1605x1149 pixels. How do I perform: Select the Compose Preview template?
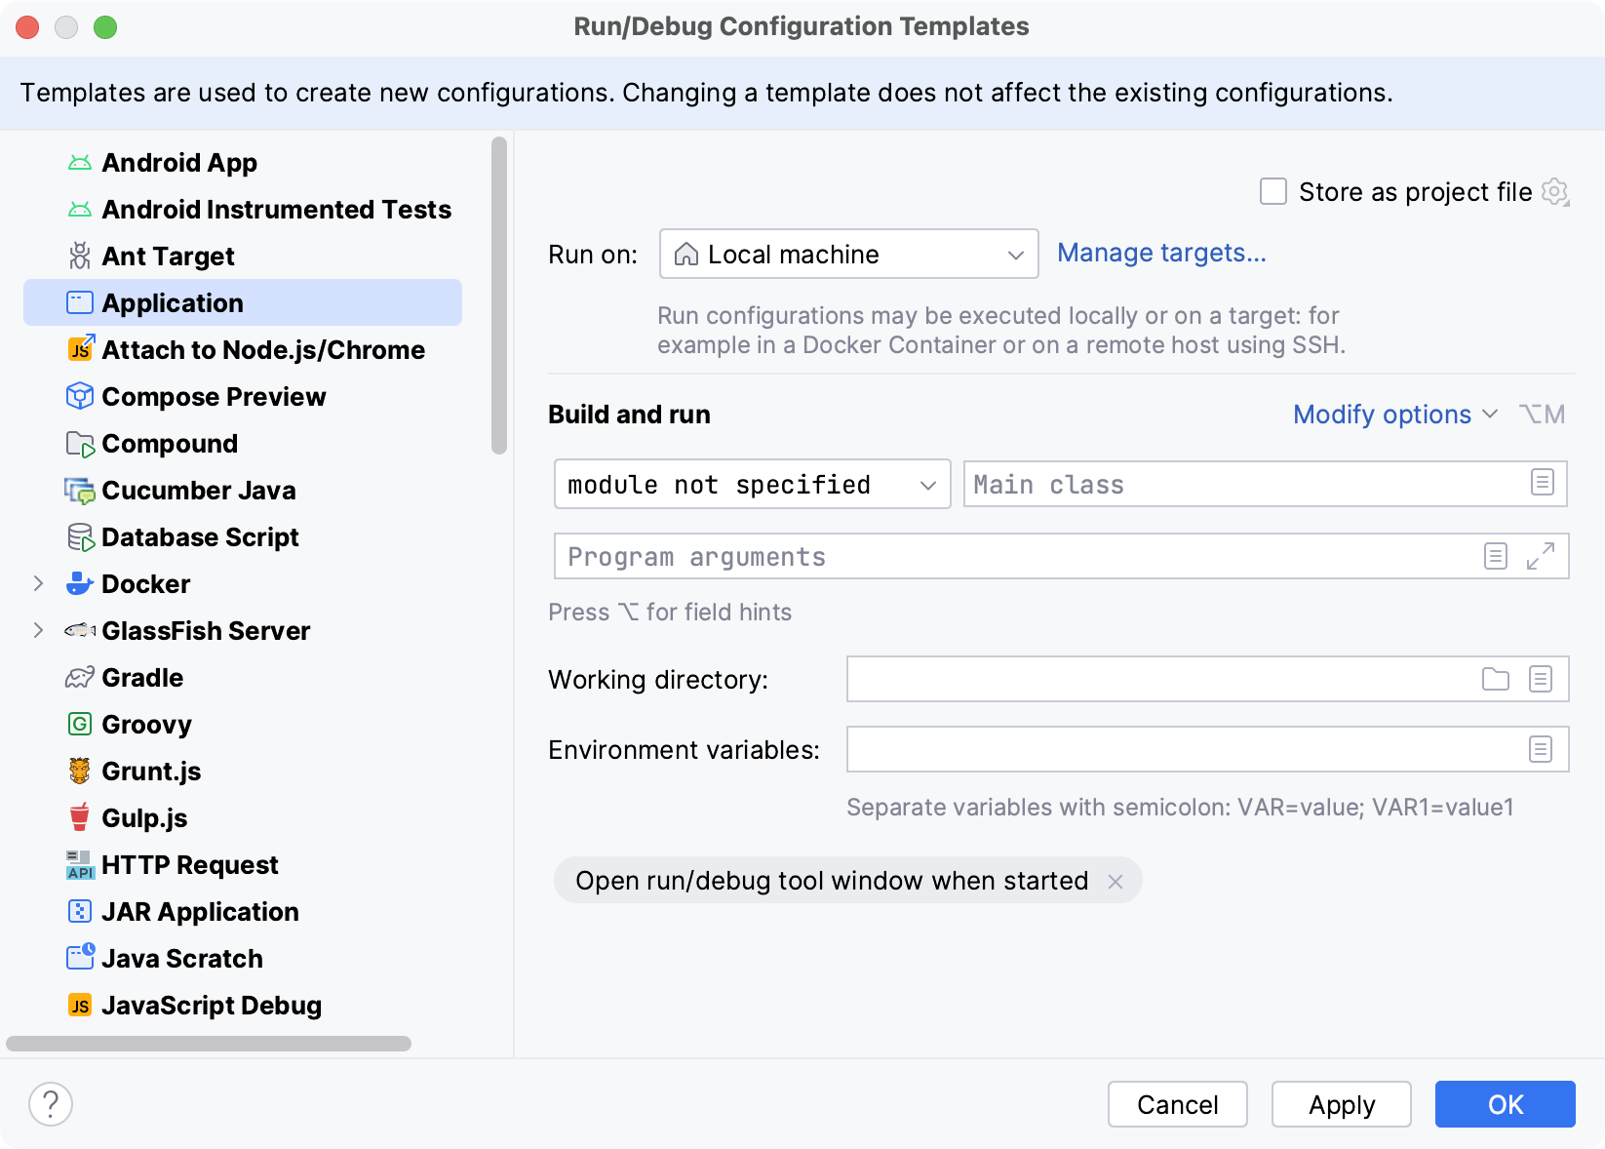243,396
